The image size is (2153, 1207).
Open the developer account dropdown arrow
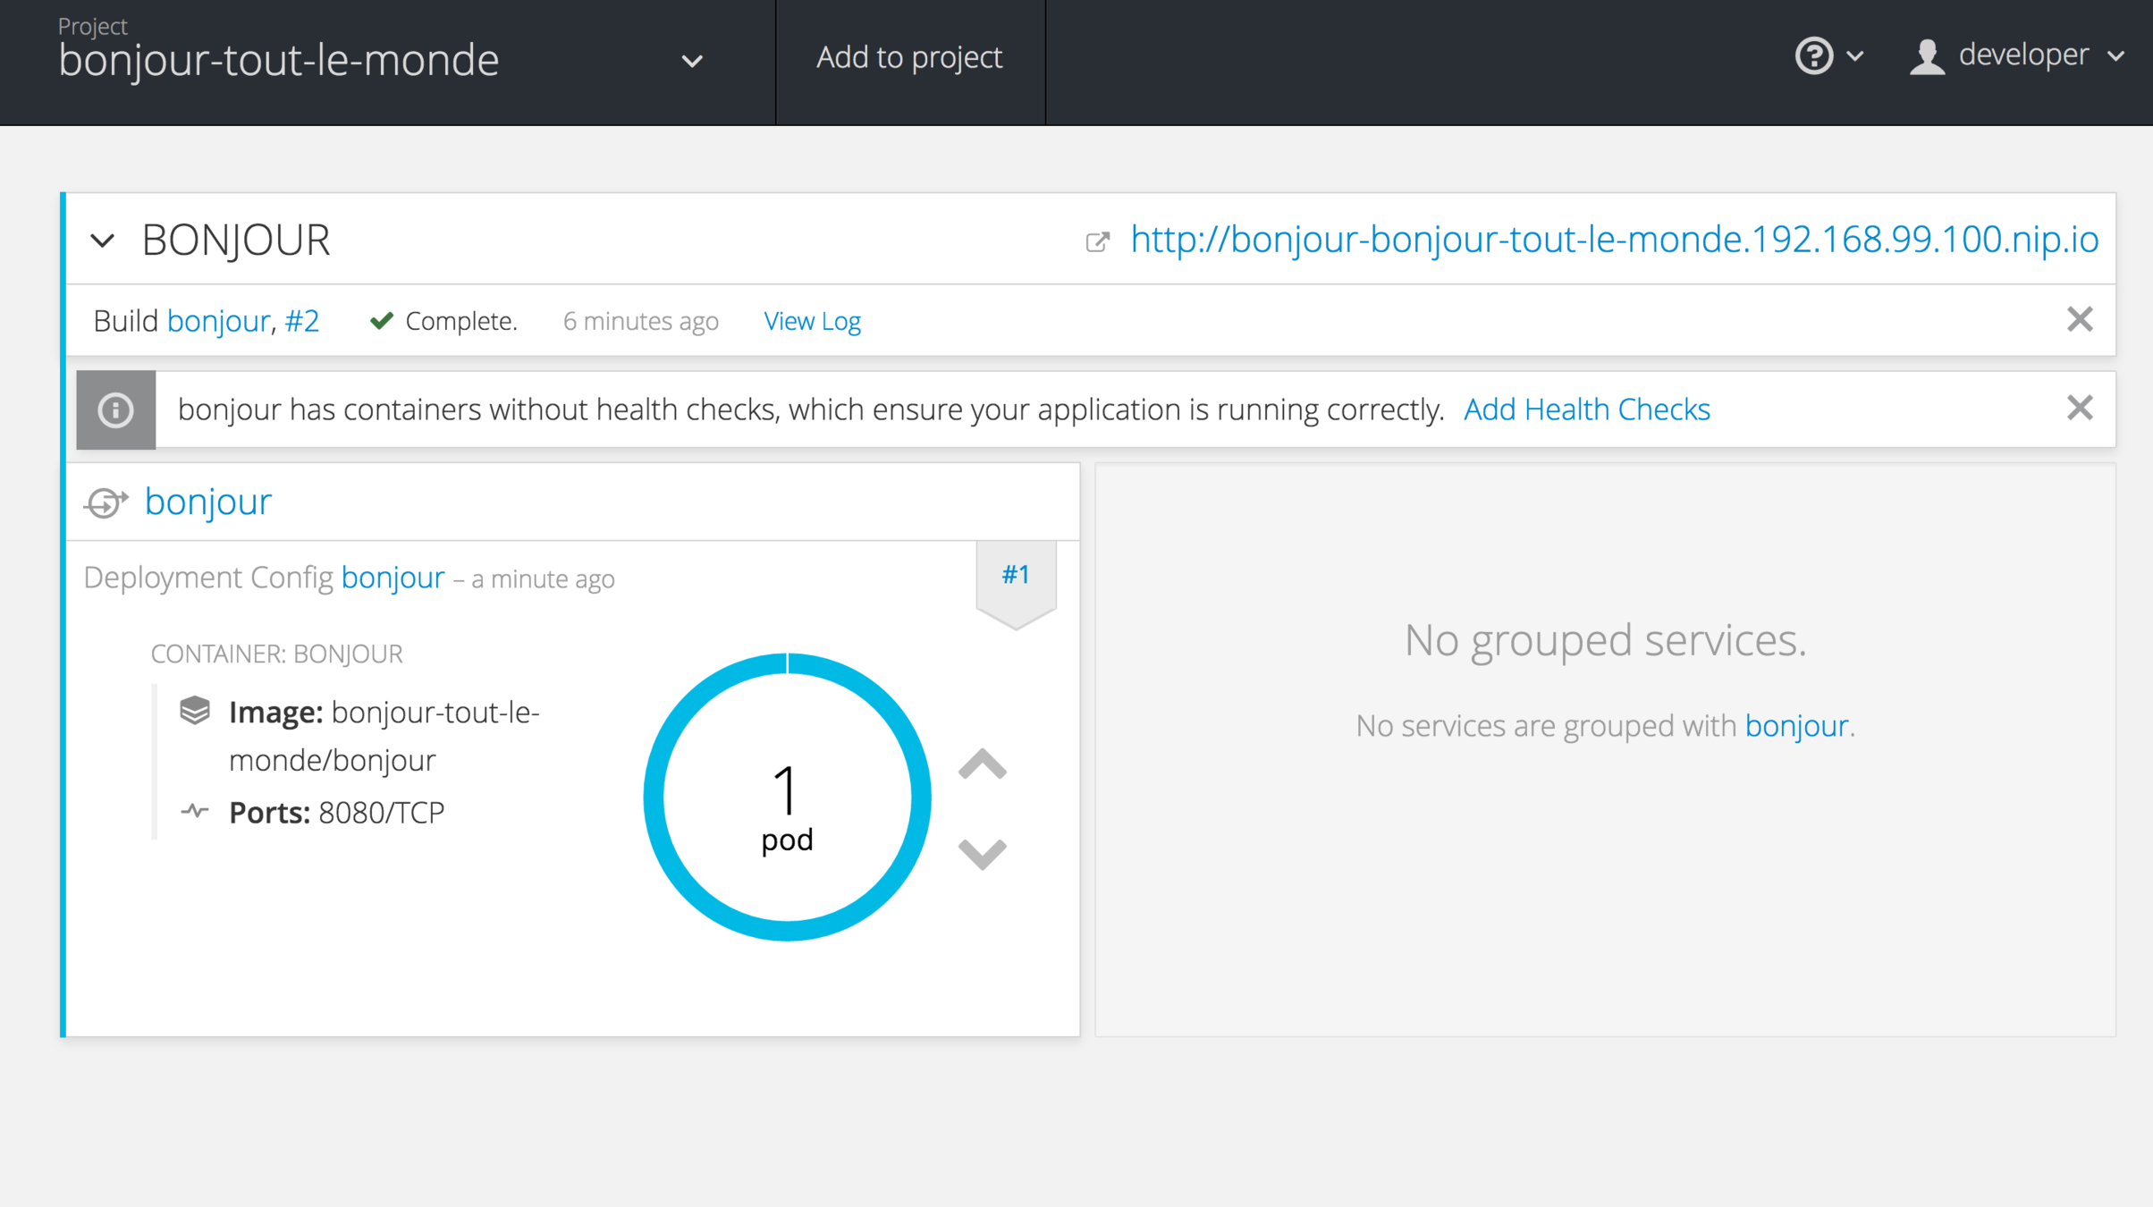point(2115,56)
